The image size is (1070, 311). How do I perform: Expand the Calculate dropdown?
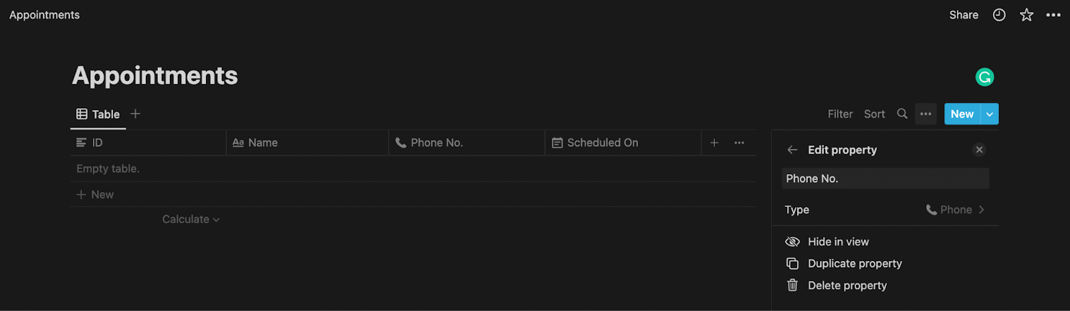191,220
